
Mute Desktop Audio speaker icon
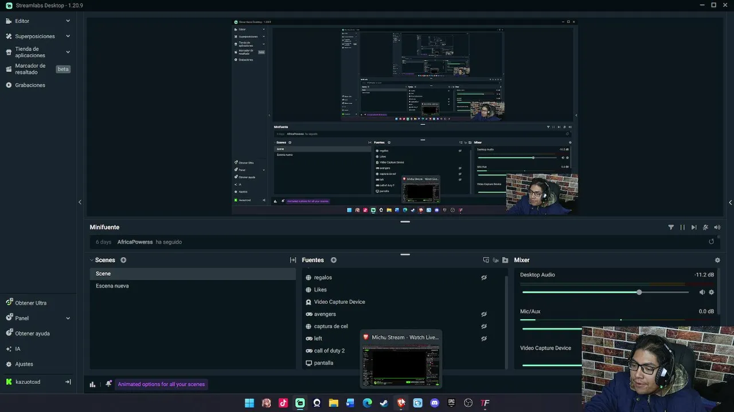tap(702, 292)
